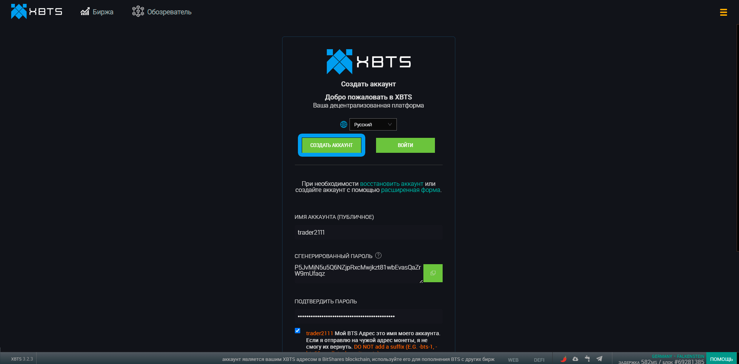The image size is (739, 364).
Task: Open the orange hamburger menu icon
Action: (724, 12)
